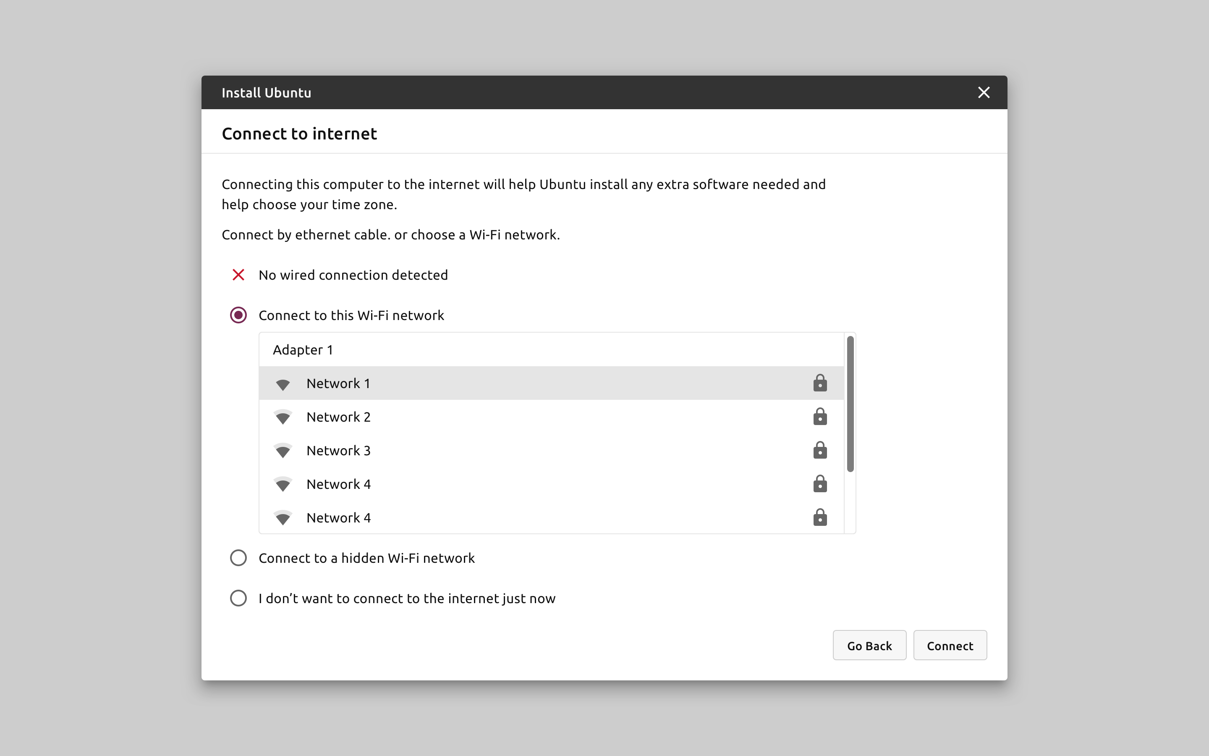
Task: Click the Wi-Fi signal icon for Network 1
Action: tap(283, 384)
